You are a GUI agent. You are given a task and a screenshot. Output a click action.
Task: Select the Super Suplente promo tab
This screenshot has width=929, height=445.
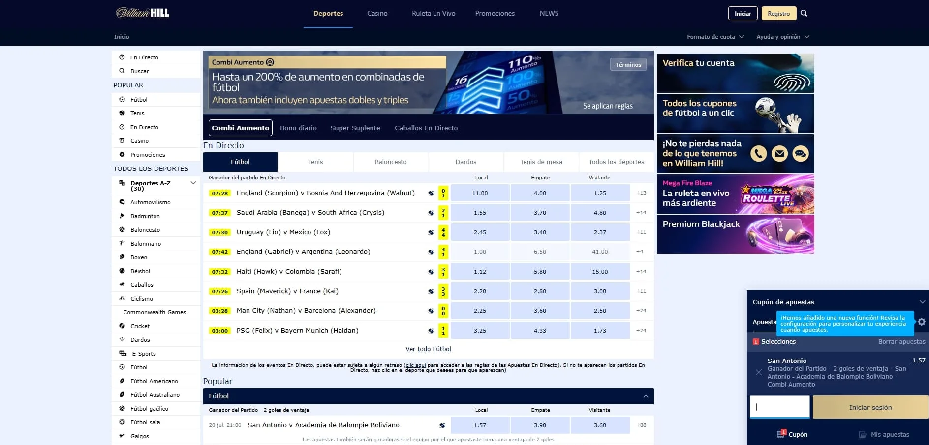tap(355, 128)
